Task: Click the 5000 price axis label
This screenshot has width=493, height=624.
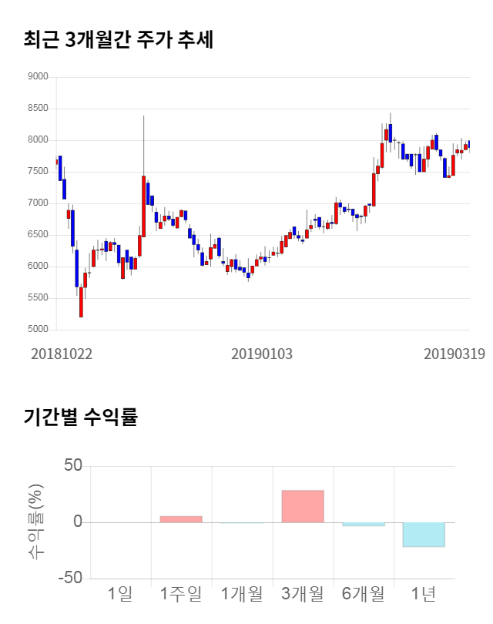Action: (x=38, y=330)
